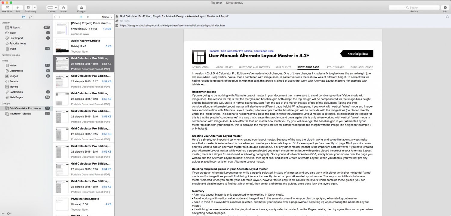
Task: Select the Web Pages item type
Action: pos(26,97)
